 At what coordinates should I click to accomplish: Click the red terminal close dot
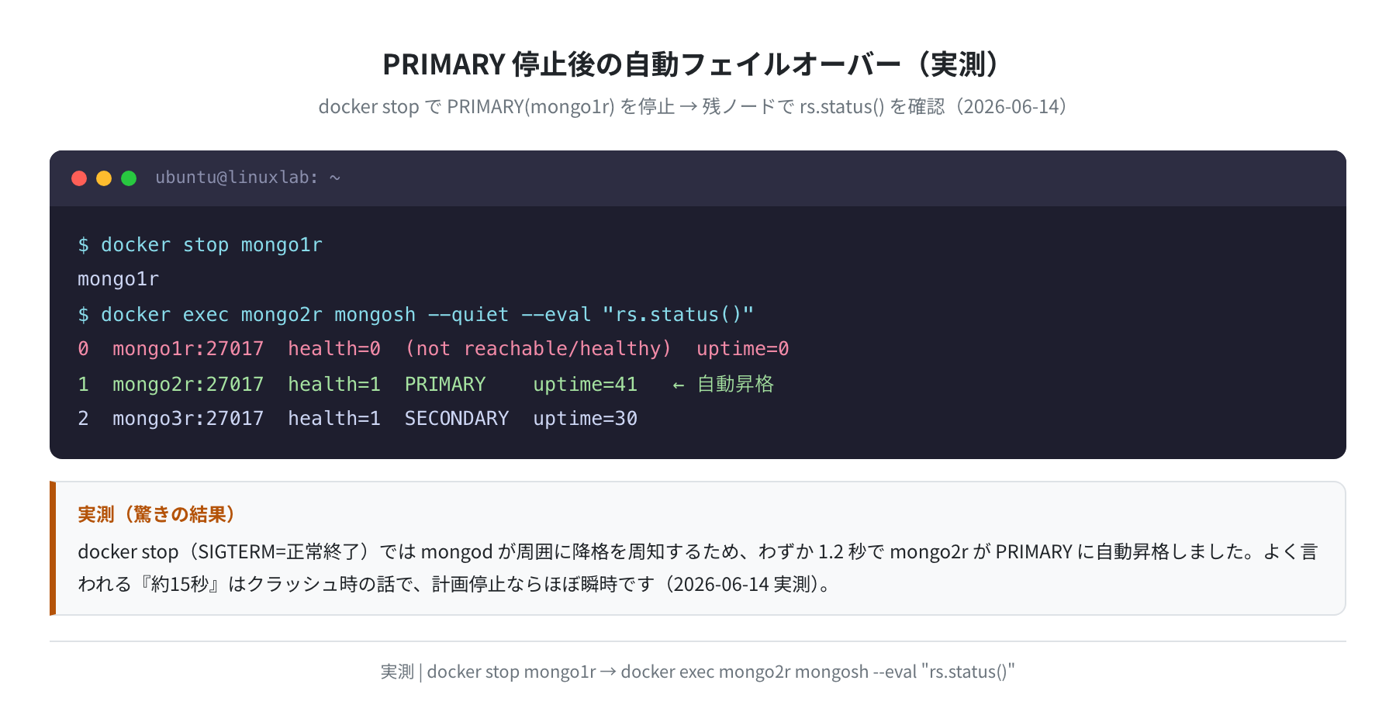(x=79, y=178)
